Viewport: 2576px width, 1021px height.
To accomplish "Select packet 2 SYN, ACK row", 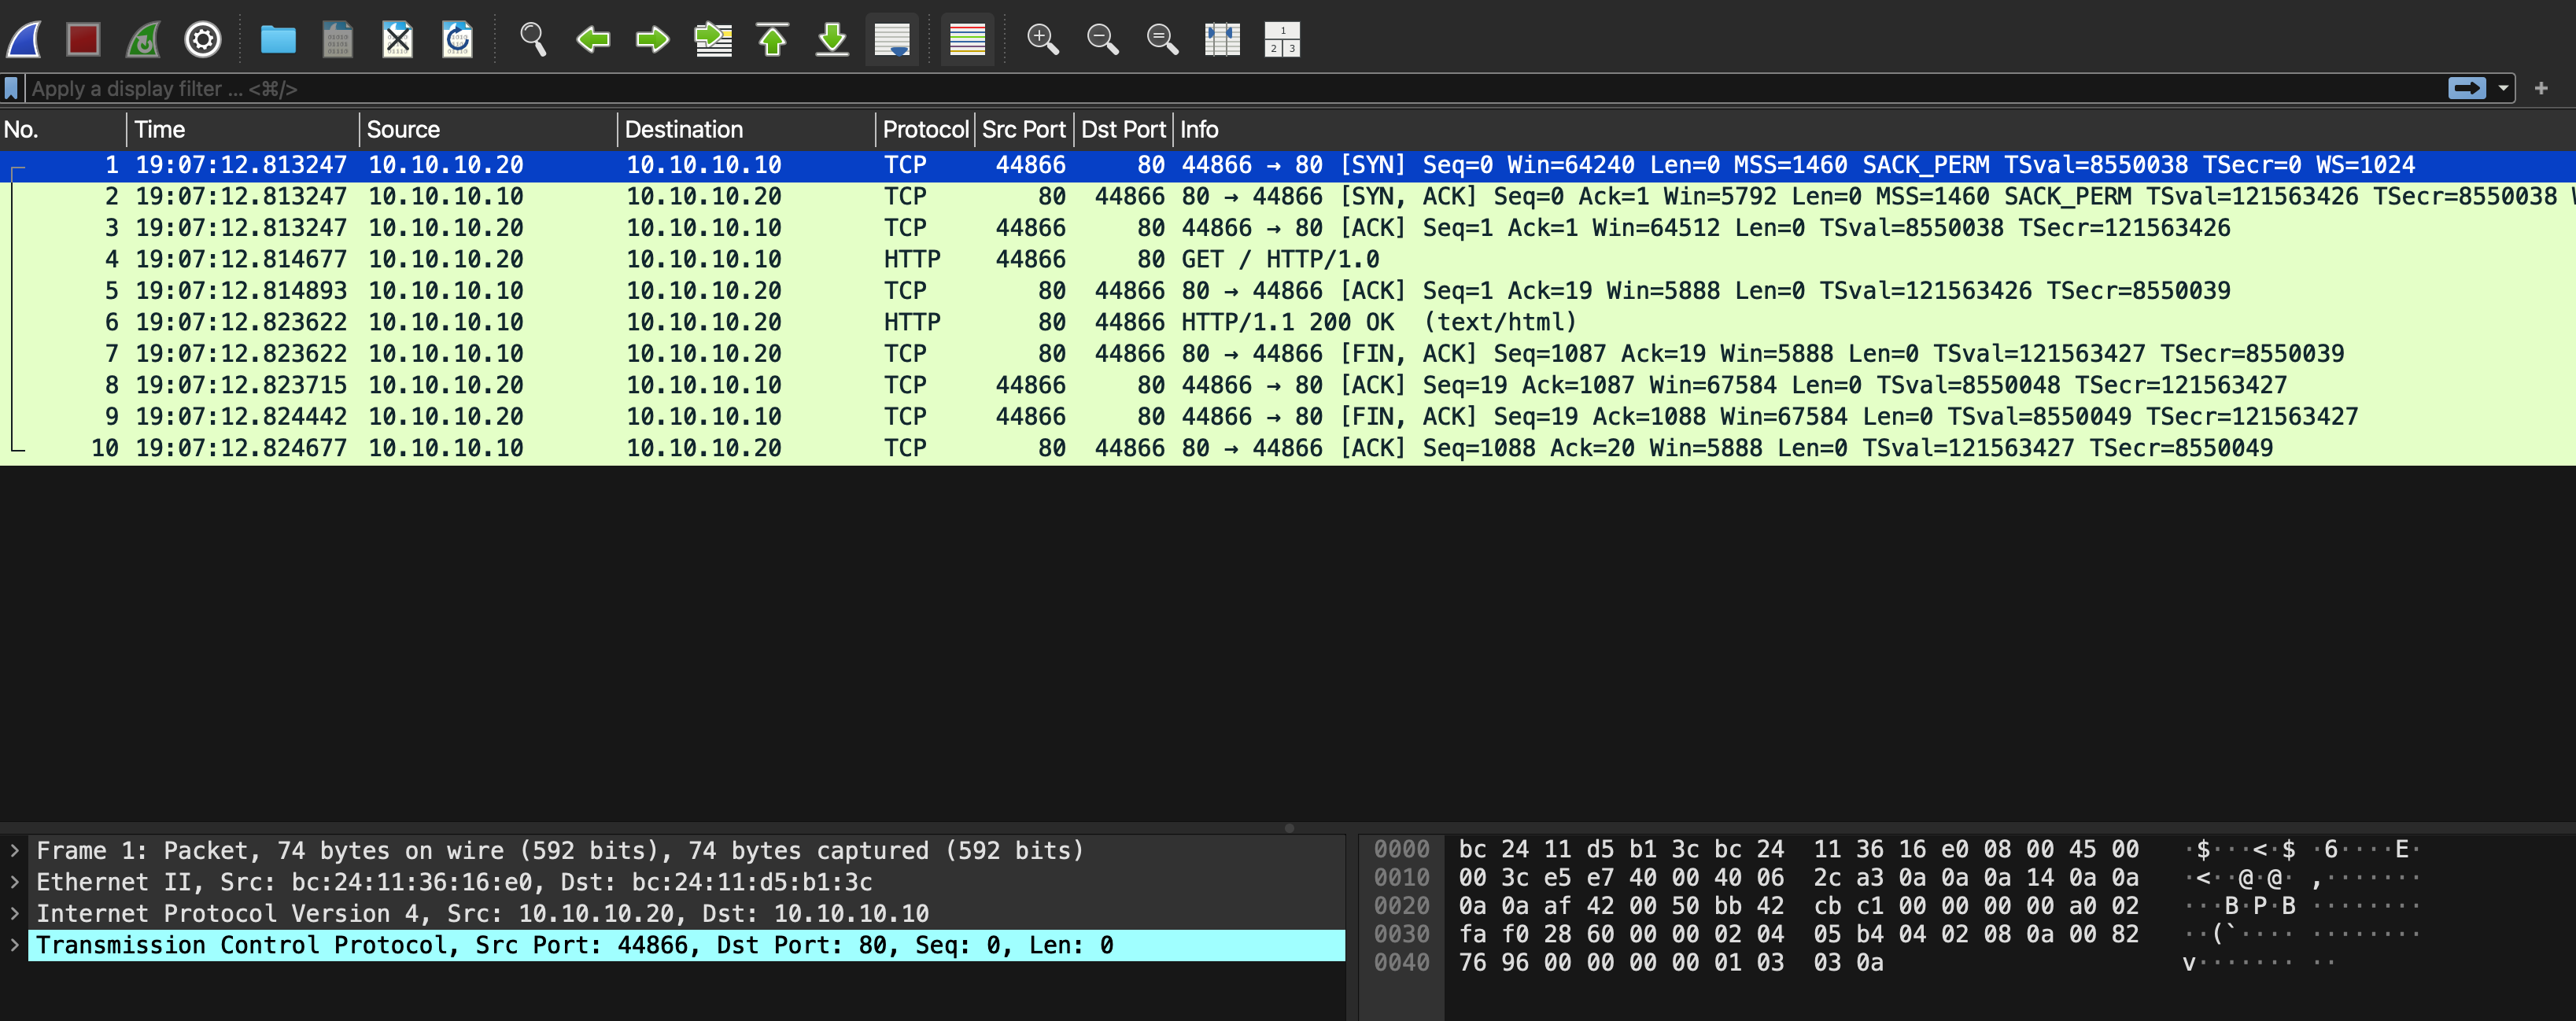I will point(1288,197).
